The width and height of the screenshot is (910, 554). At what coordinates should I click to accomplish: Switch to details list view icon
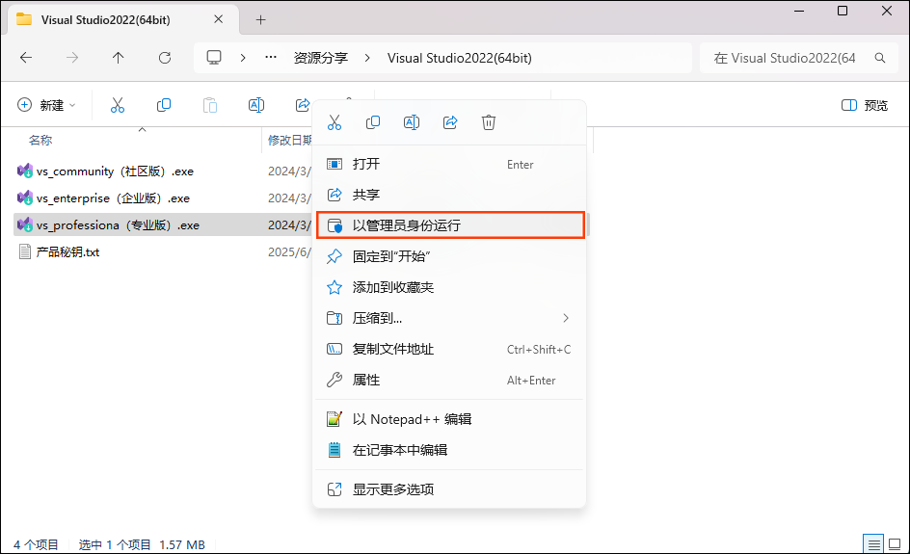pyautogui.click(x=873, y=544)
